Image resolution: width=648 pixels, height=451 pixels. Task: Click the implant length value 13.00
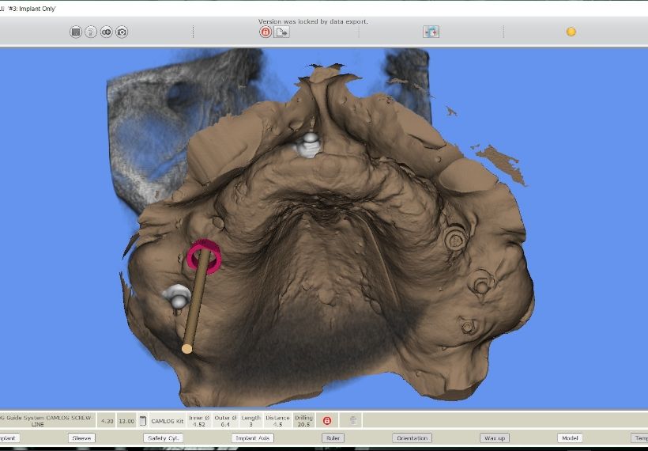[126, 421]
